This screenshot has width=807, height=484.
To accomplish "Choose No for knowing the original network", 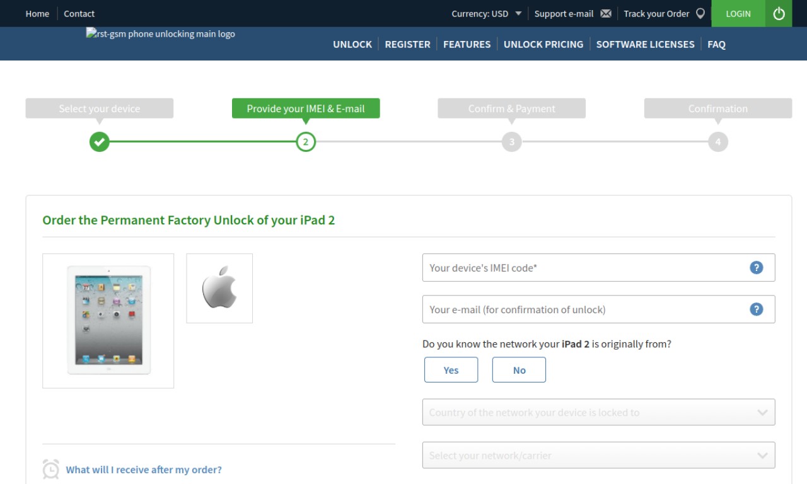I will [519, 370].
